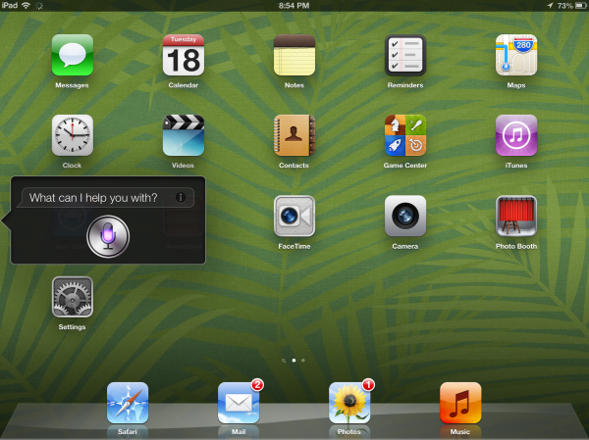Launch the Maps app

(516, 55)
